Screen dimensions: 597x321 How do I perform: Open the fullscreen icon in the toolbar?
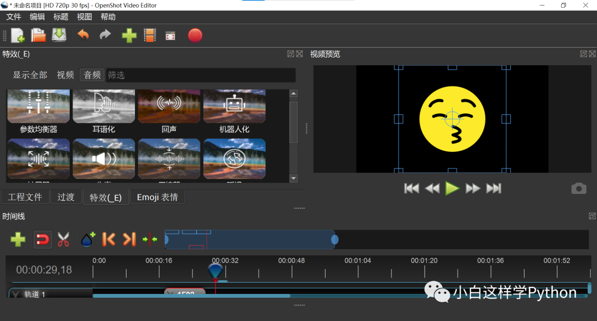[170, 36]
